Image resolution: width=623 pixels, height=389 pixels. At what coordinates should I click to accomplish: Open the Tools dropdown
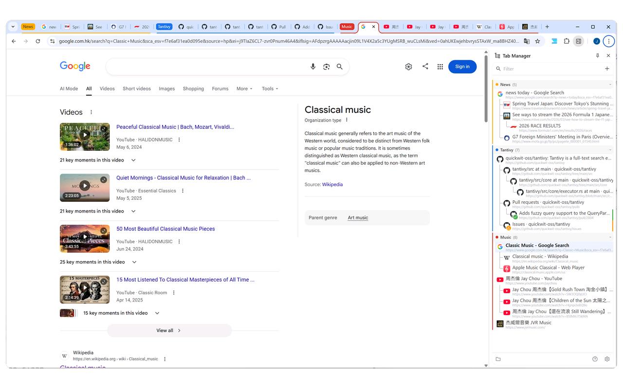click(x=270, y=88)
